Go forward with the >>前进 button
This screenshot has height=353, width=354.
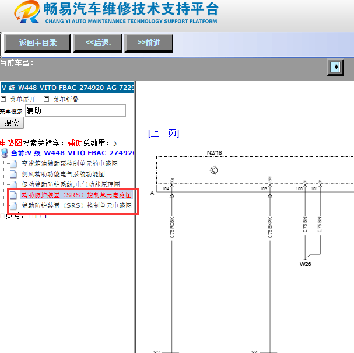pos(149,43)
